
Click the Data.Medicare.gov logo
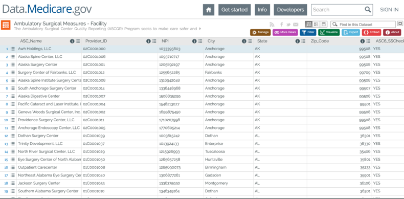click(x=47, y=9)
